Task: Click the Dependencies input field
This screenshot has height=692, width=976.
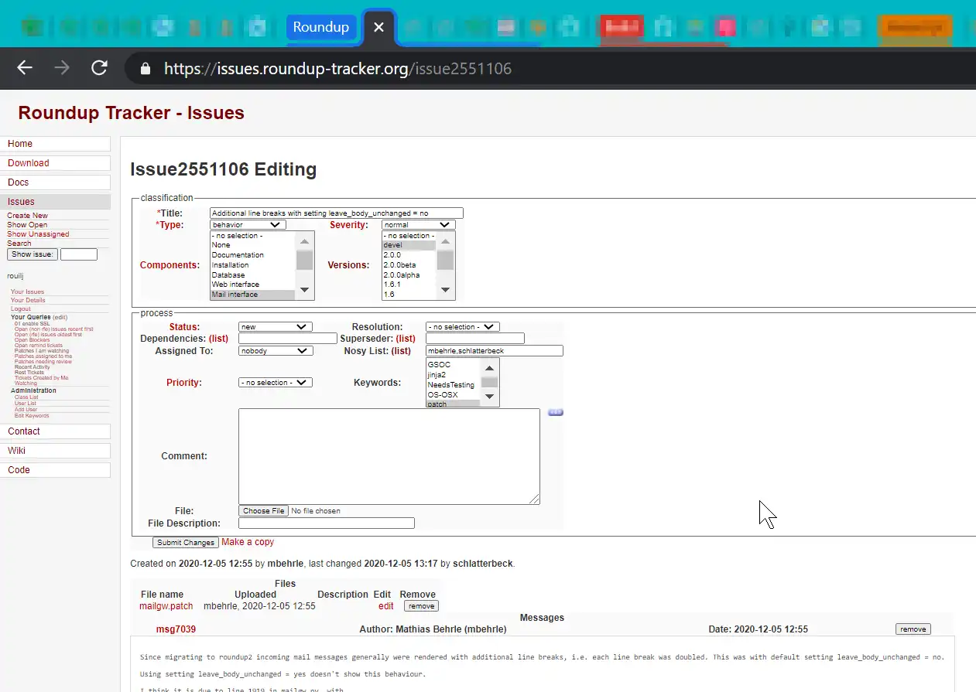Action: [288, 339]
